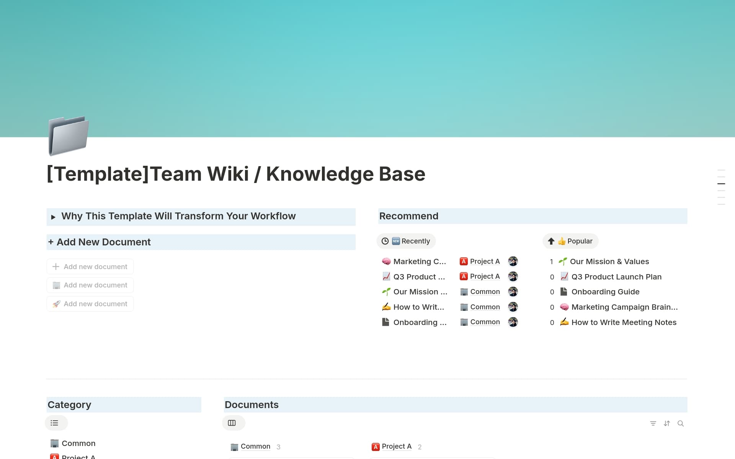Expand the Category section heading
The height and width of the screenshot is (459, 735).
click(x=69, y=405)
